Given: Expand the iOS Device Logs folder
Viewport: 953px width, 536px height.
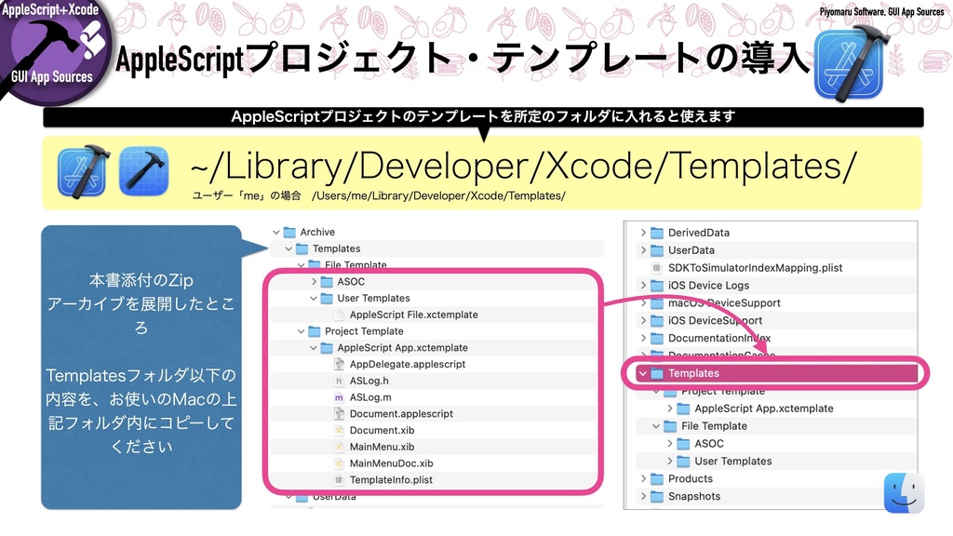Looking at the screenshot, I should coord(642,285).
